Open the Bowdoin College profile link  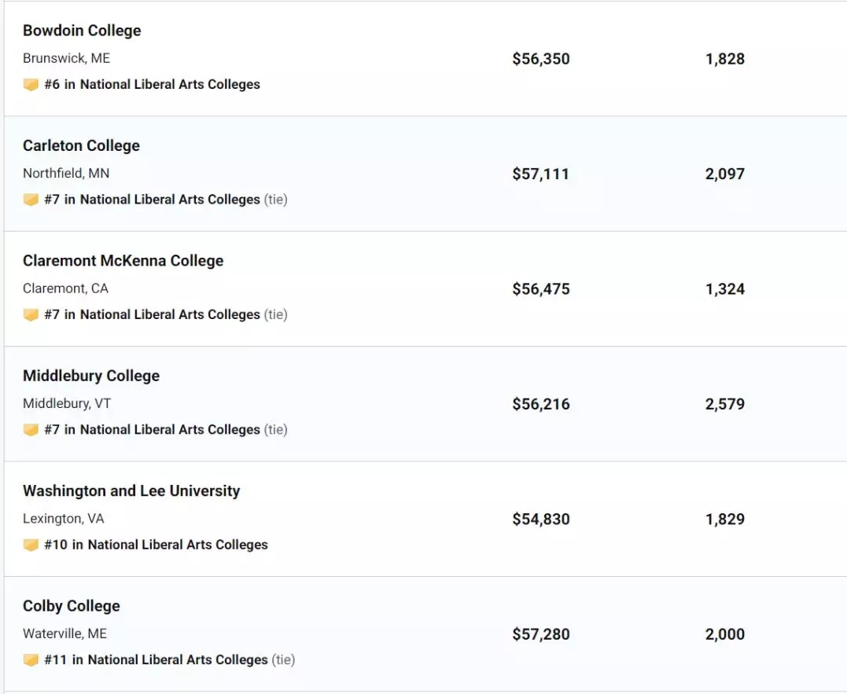82,31
